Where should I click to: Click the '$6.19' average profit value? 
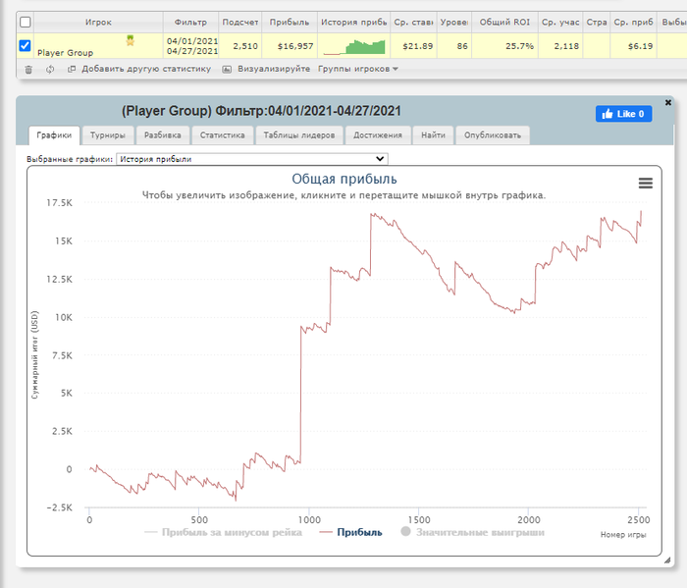[640, 46]
